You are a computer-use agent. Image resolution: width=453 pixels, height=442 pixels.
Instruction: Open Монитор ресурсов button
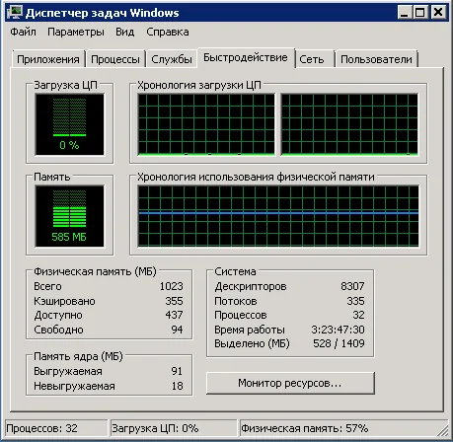coord(290,383)
